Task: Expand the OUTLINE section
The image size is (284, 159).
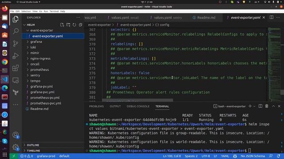Action: [53, 145]
